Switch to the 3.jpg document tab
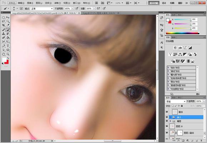The height and width of the screenshot is (143, 207). coord(100,13)
